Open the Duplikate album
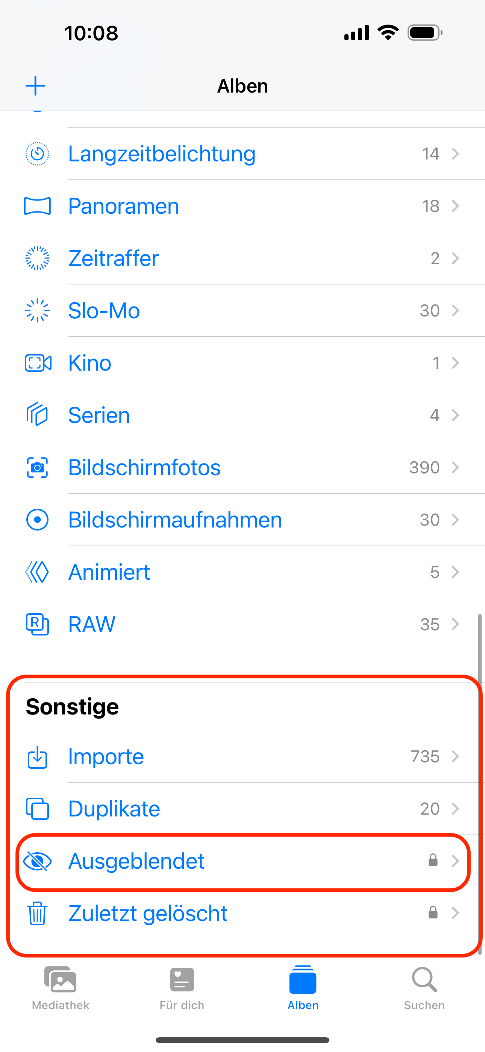Image resolution: width=485 pixels, height=1052 pixels. pyautogui.click(x=114, y=809)
